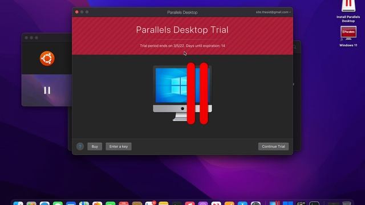Viewport: 365px width, 205px height.
Task: Open Messages in the Dock
Action: 58,203
